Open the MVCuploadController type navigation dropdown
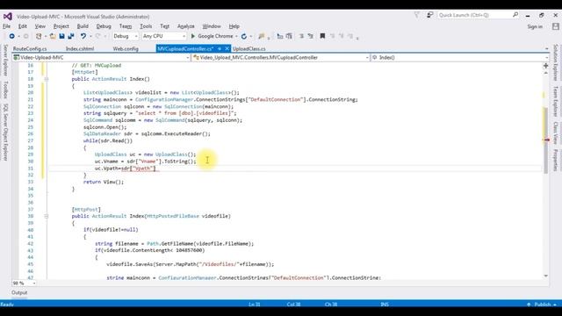Viewport: 562px width, 316px height. click(281, 58)
